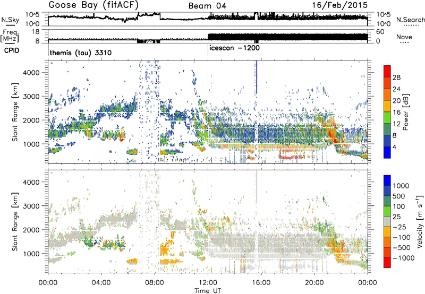Click the '16:00' time tick label

(261, 283)
